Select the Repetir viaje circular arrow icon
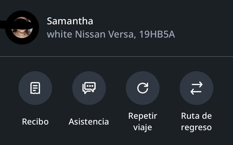 [x=143, y=88]
